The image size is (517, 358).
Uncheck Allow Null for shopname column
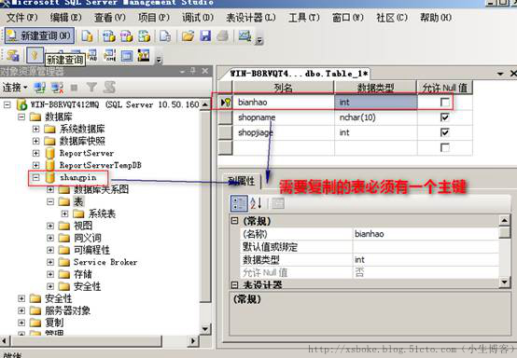point(445,117)
